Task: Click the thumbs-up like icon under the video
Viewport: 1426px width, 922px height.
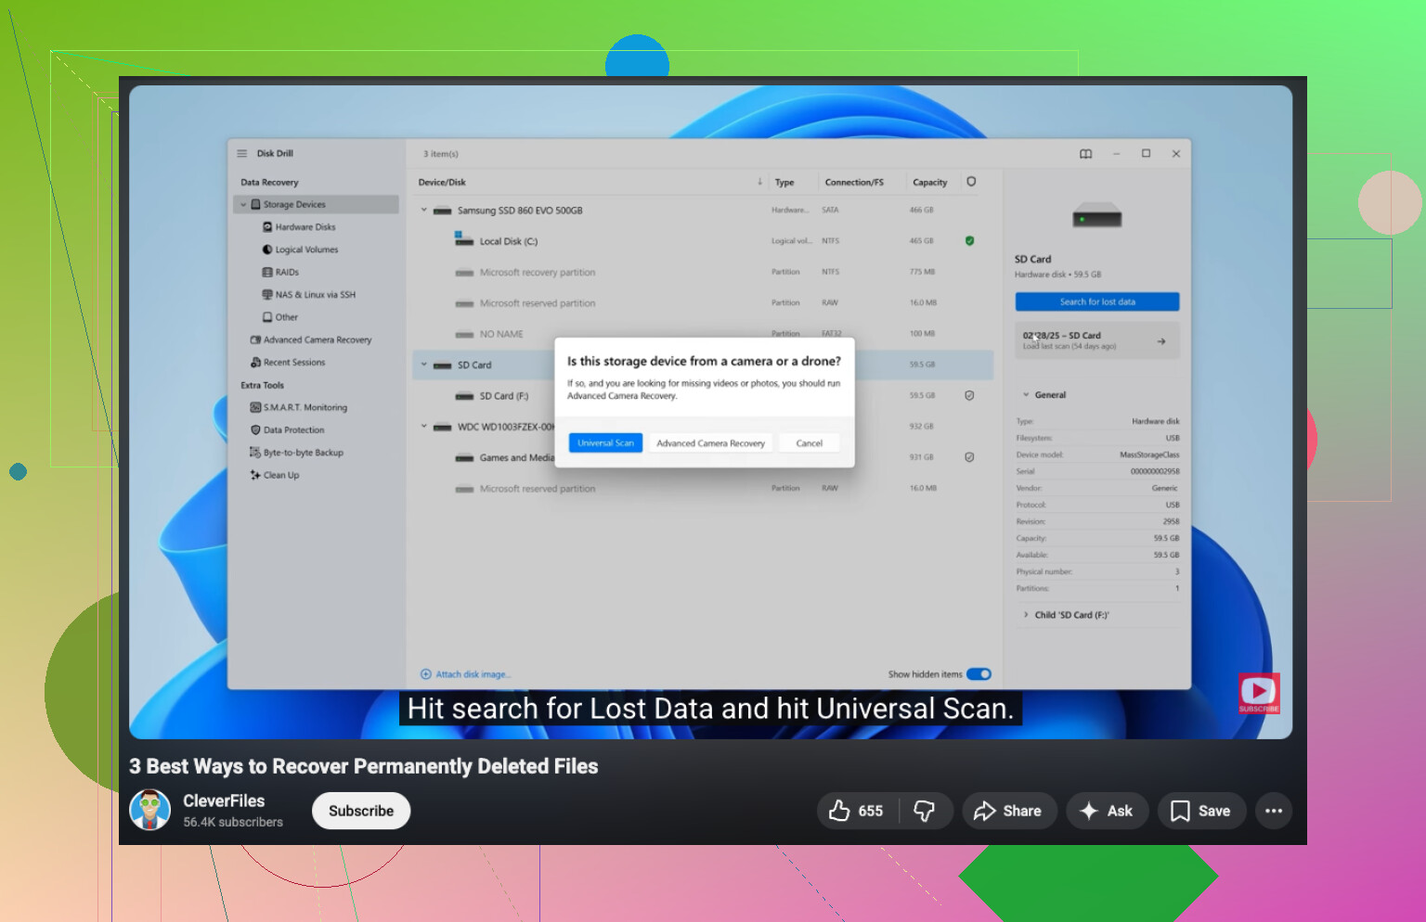Action: (x=839, y=811)
